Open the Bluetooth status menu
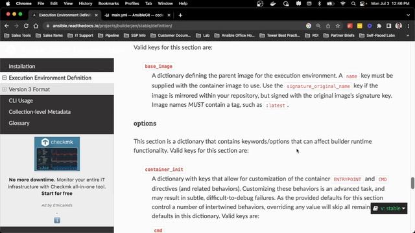This screenshot has height=233, width=415. (320, 3)
